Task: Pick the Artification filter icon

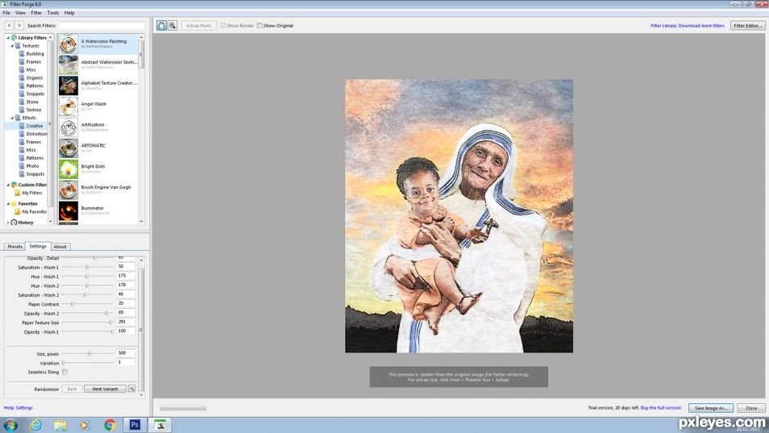Action: click(x=69, y=127)
